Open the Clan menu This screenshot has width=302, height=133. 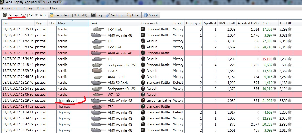tap(53, 8)
